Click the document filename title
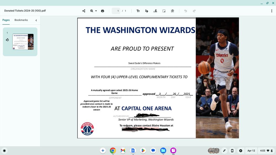Image resolution: width=276 pixels, height=155 pixels. [25, 11]
